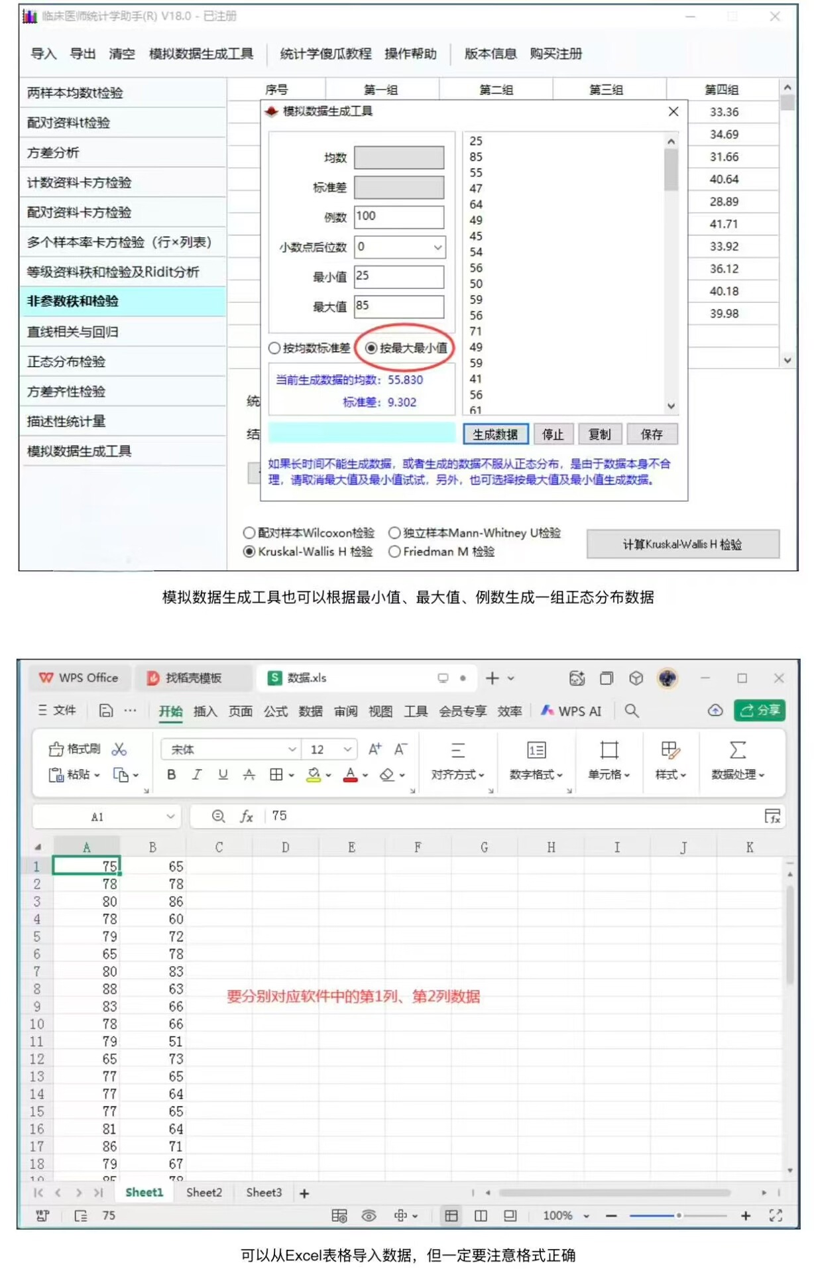Select 非参数秩和检验 in left list
The height and width of the screenshot is (1273, 814).
123,302
